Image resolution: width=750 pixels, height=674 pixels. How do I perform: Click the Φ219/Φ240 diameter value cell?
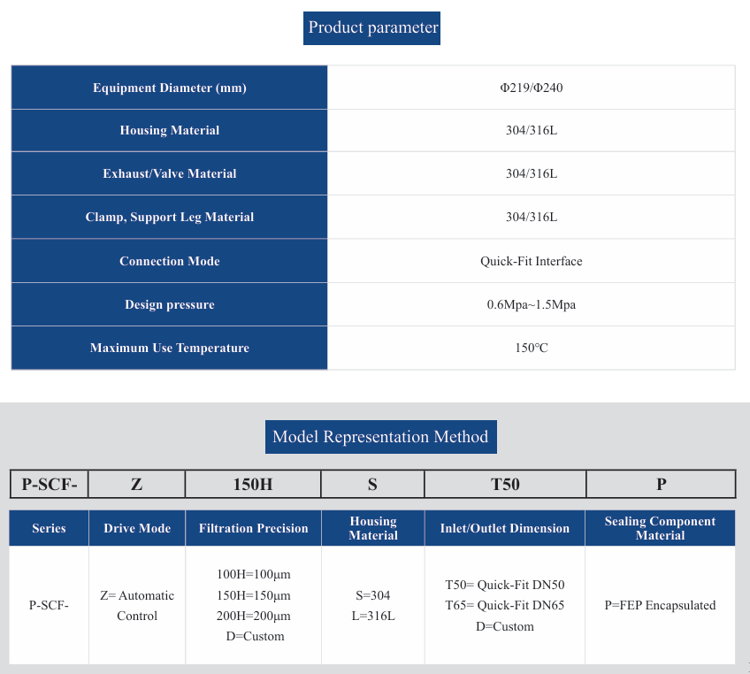(x=531, y=88)
